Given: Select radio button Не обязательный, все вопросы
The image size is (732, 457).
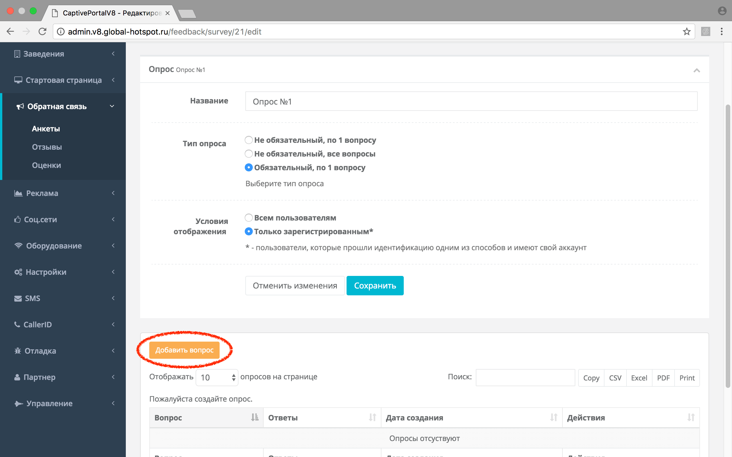Looking at the screenshot, I should tap(248, 153).
